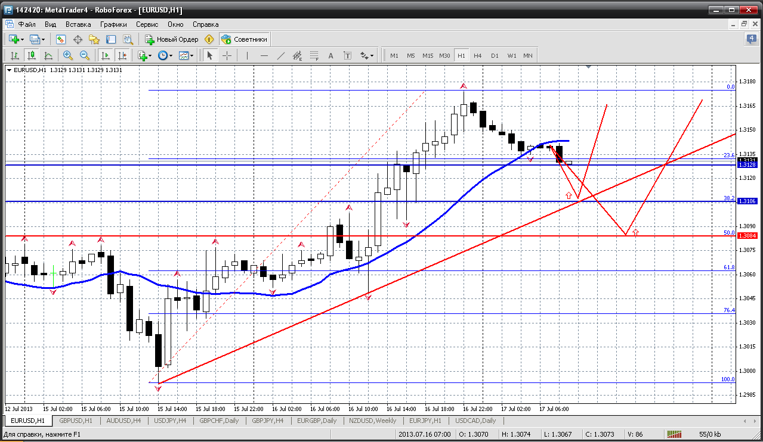Click the MetaTrader icon beside Файл
The image size is (763, 442).
(9, 24)
